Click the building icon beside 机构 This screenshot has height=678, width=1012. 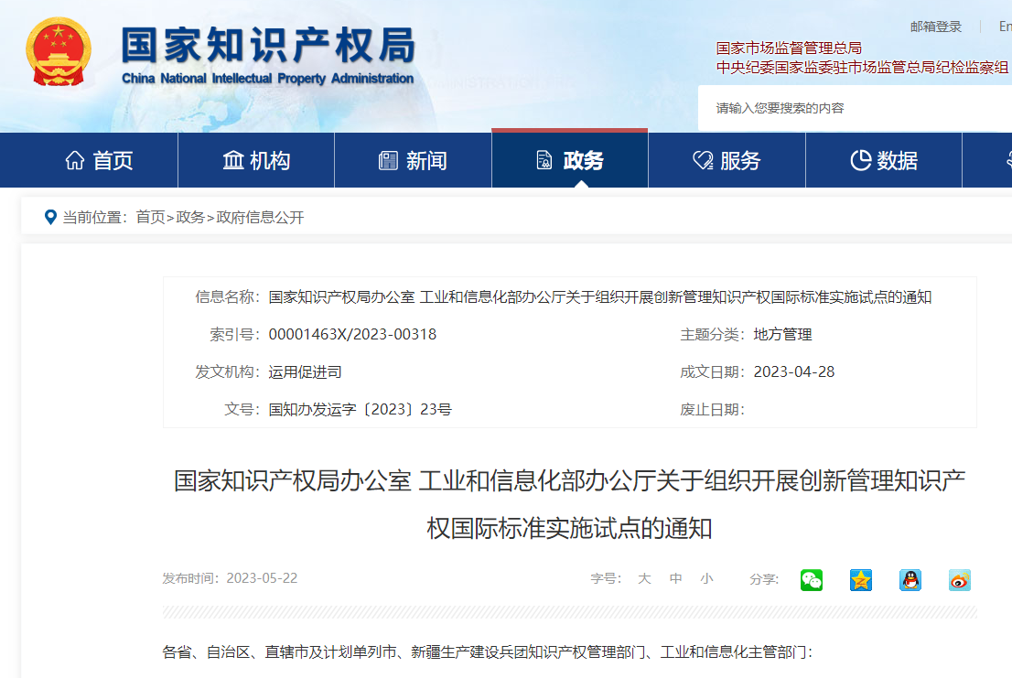click(233, 160)
